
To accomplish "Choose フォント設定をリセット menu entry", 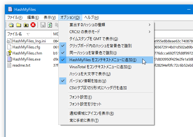I will 106,104.
